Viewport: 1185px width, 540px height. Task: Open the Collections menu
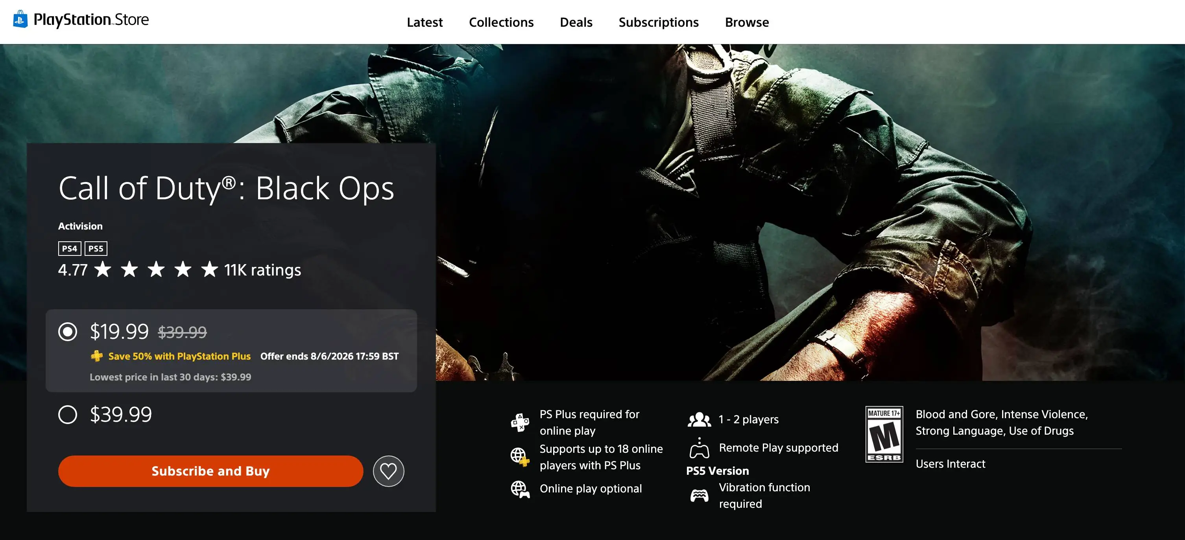501,22
